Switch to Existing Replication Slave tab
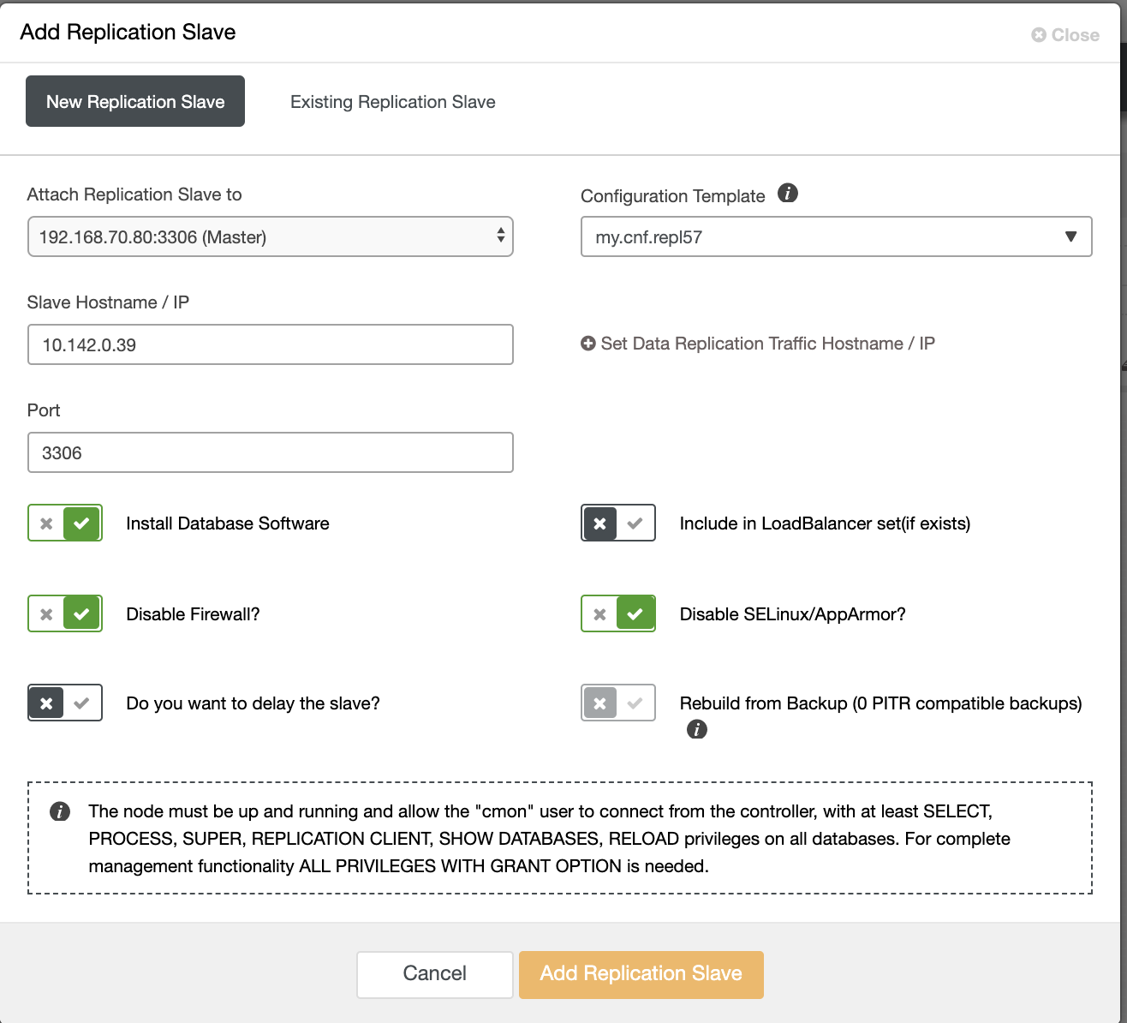Image resolution: width=1127 pixels, height=1023 pixels. (393, 102)
